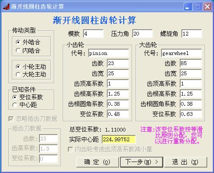Click the 确定 (O) button
Viewport: 214px width, 173px height.
(97, 162)
